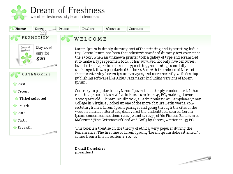Click the flower icon beside Welcome heading
233x174 pixels.
67,38
